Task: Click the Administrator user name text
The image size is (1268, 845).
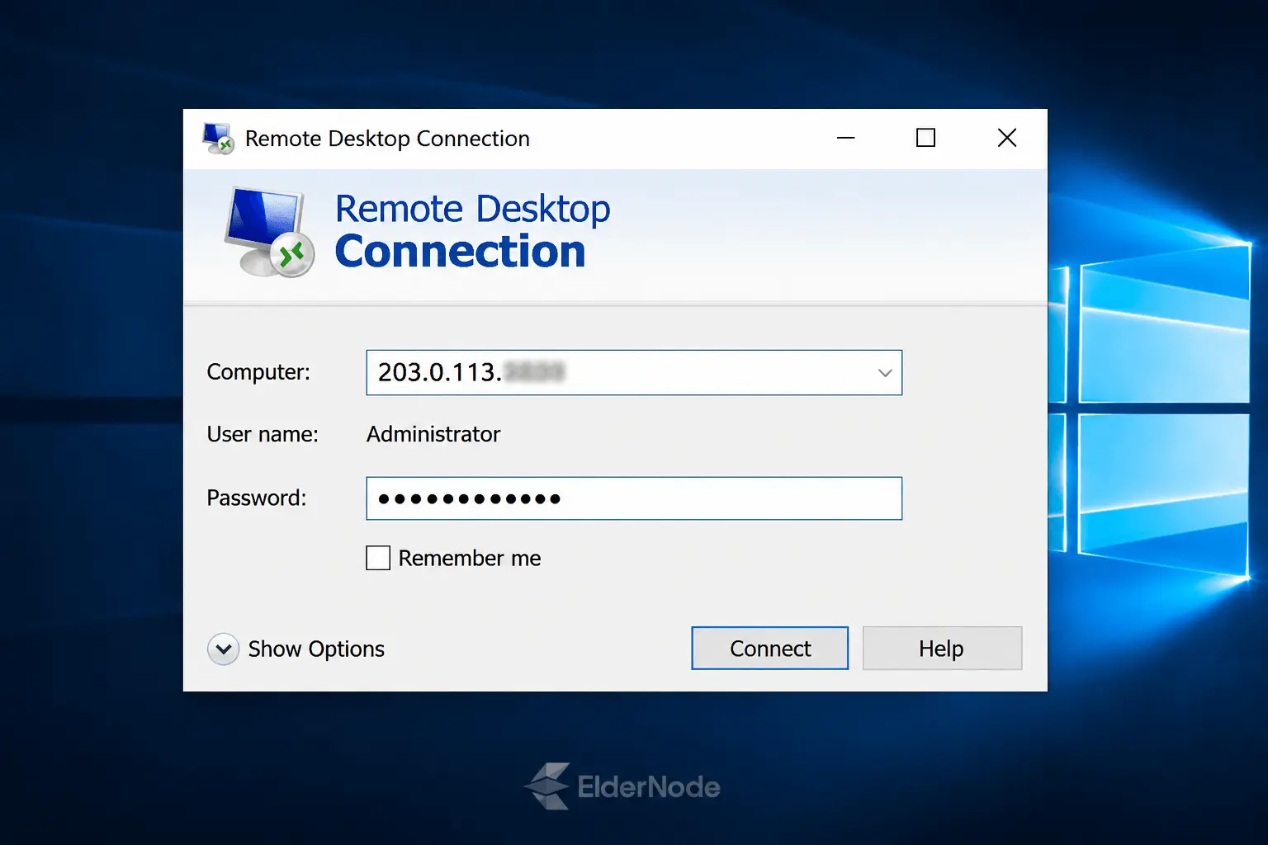Action: 433,434
